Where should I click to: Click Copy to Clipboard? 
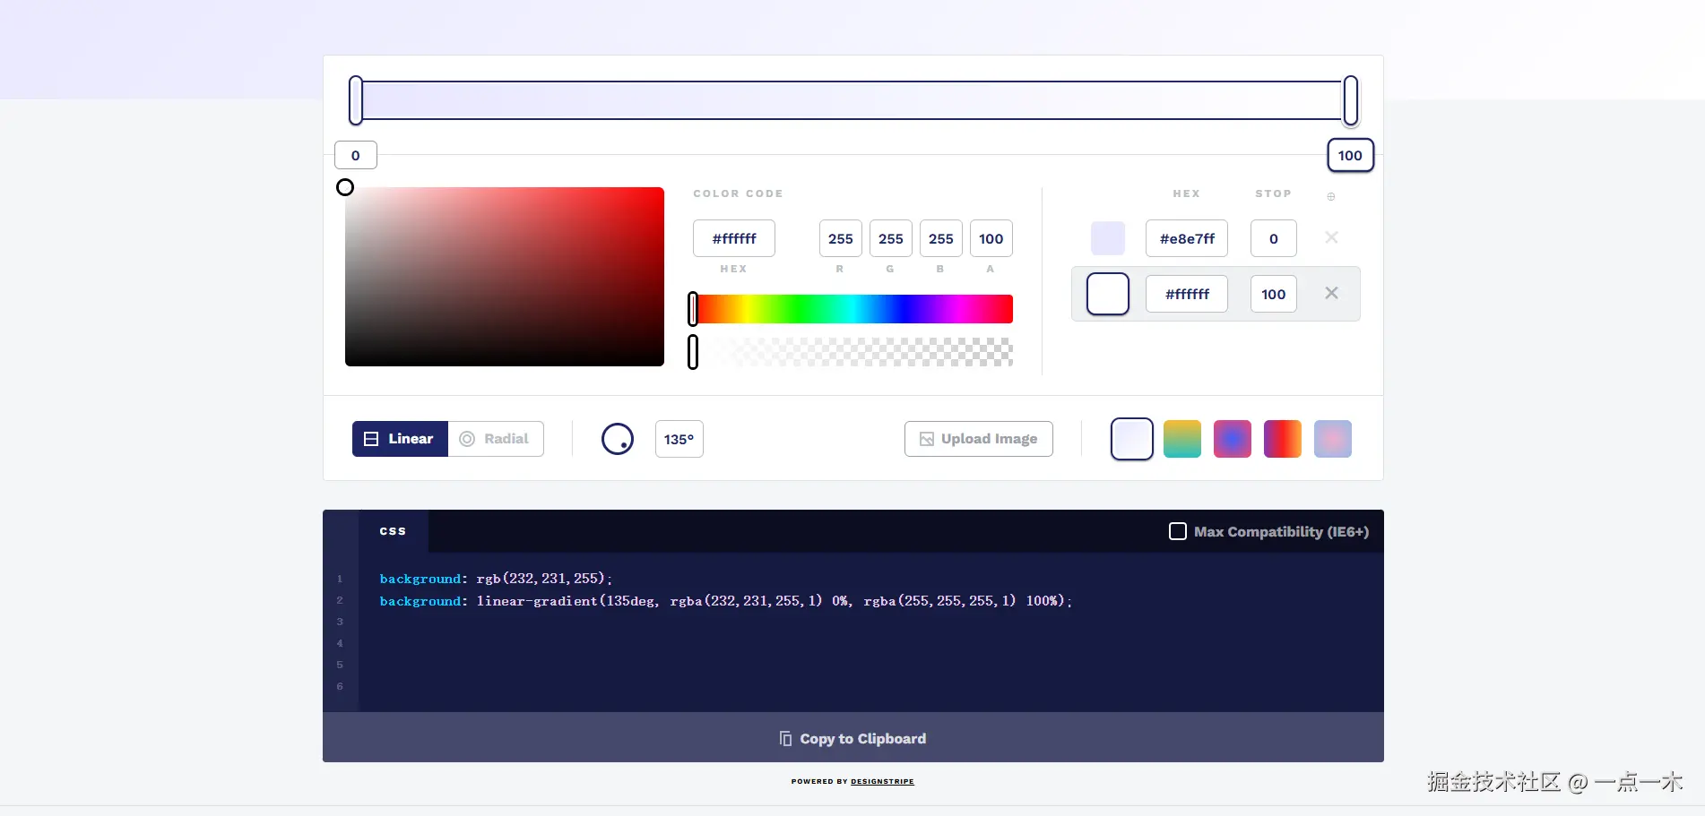coord(852,737)
